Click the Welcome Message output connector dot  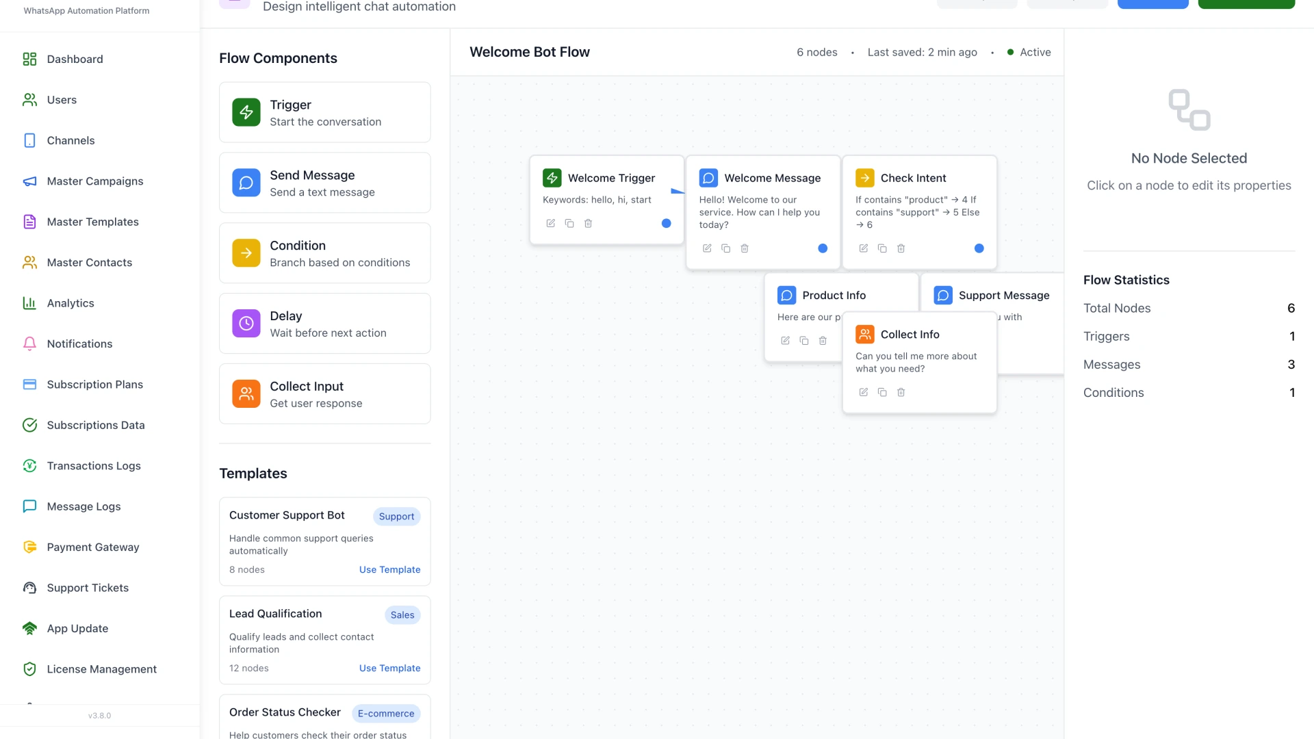click(823, 248)
